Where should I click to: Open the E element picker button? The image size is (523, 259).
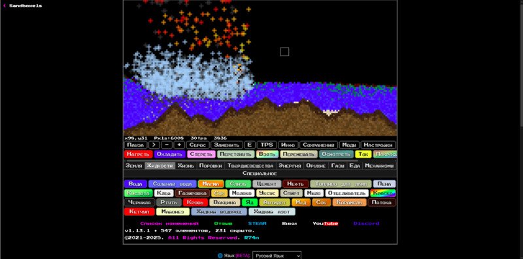[250, 145]
